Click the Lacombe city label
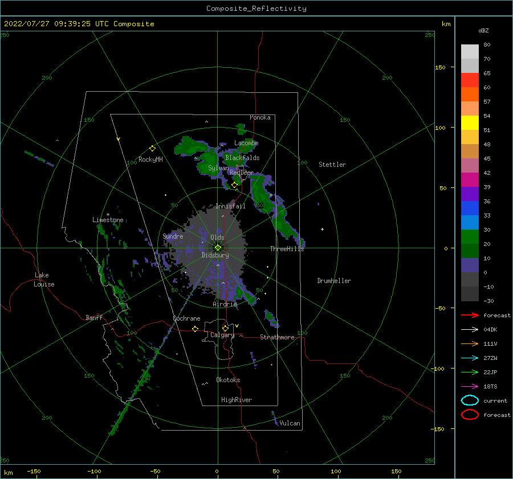Image resolution: width=513 pixels, height=479 pixels. coord(246,143)
